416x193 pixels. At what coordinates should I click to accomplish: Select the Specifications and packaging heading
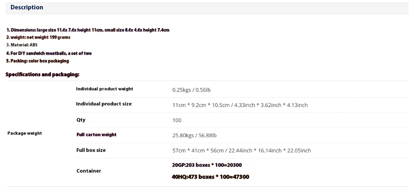42,75
